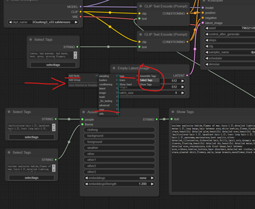The height and width of the screenshot is (209, 255).
Task: Decrease embeddingsStrength with its left arrow
Action: (x=87, y=184)
